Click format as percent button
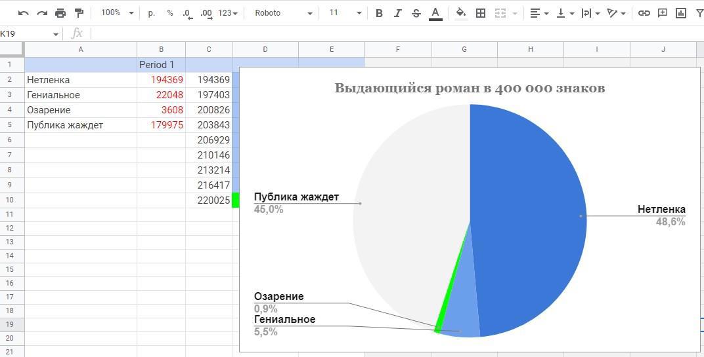 (x=170, y=13)
